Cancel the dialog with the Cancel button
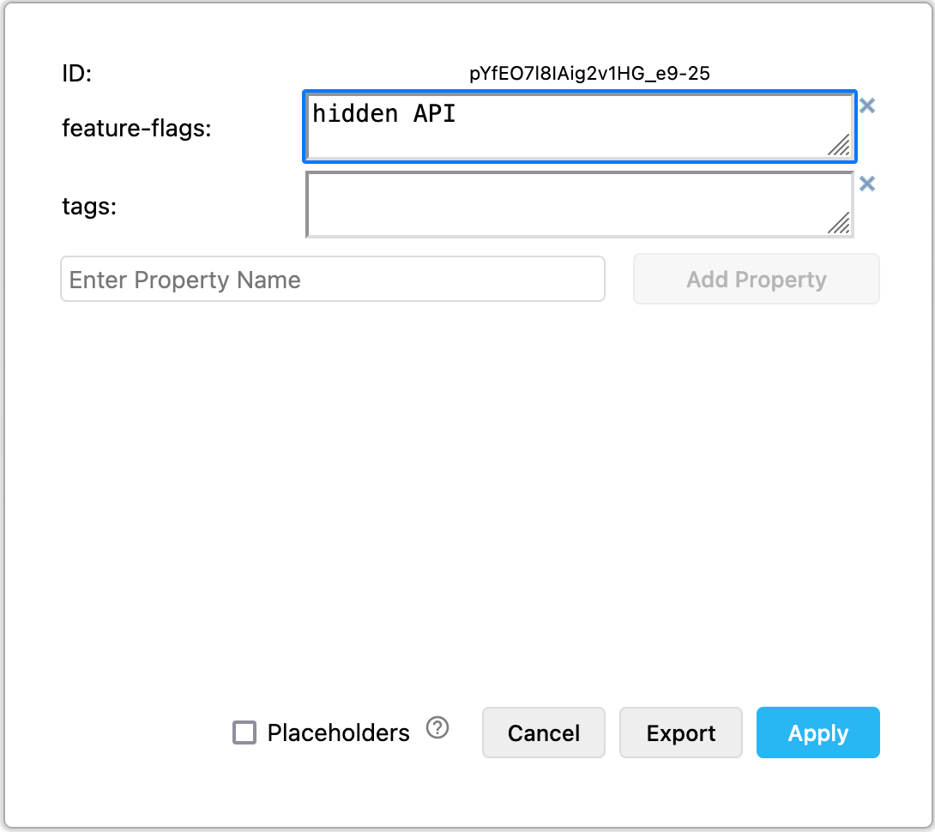This screenshot has height=832, width=935. pos(543,733)
